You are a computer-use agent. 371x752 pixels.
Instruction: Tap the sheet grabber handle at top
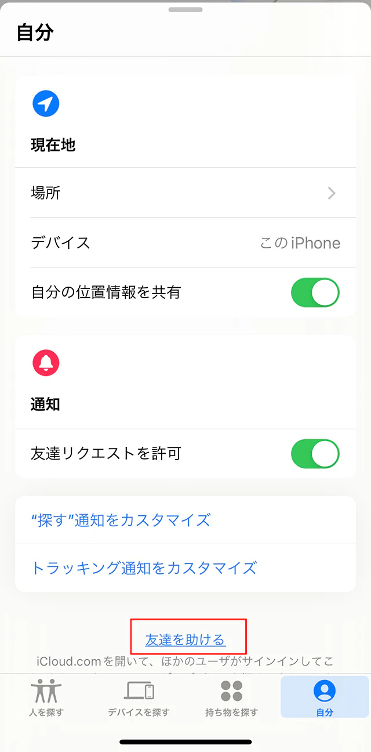tap(185, 10)
